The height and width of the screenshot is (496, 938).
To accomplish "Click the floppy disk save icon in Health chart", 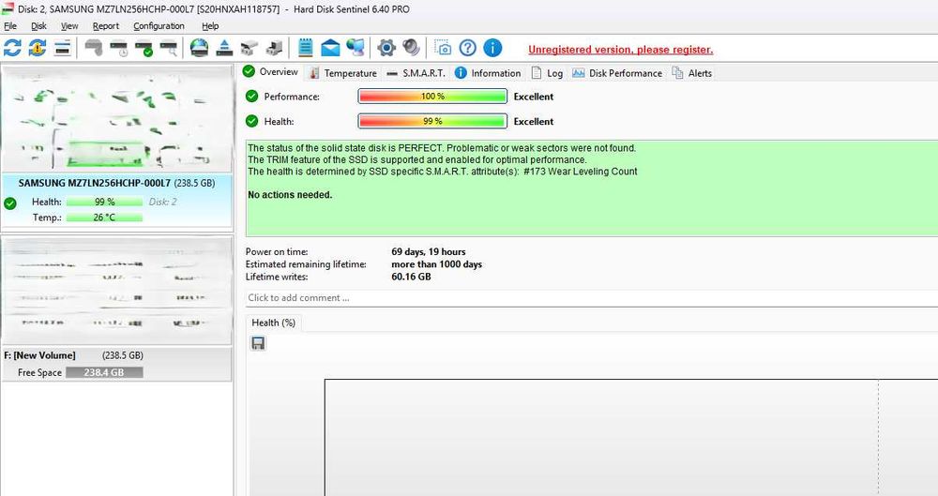I will (258, 343).
